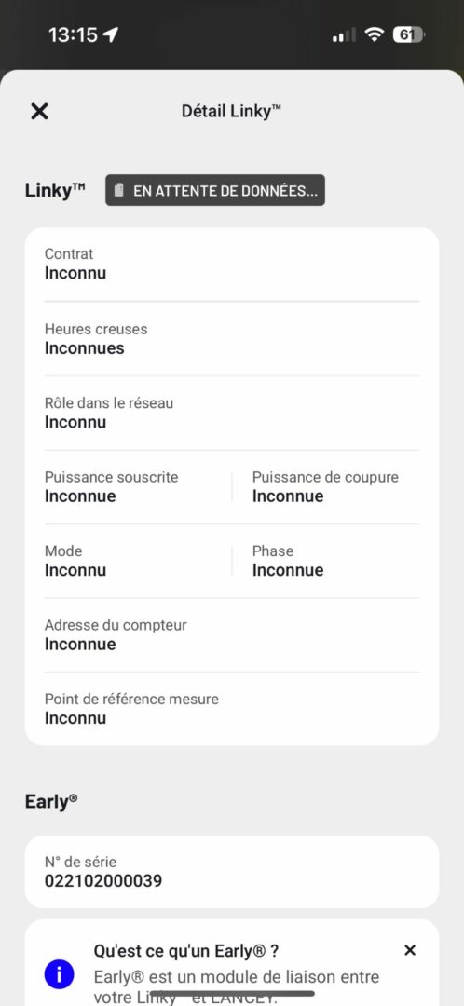Tap the meter icon in status badge
The width and height of the screenshot is (464, 1006).
tap(118, 191)
